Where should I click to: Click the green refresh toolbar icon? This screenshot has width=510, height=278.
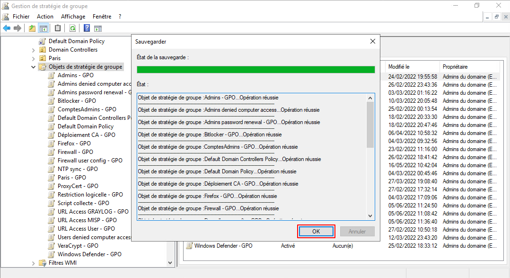tap(72, 28)
